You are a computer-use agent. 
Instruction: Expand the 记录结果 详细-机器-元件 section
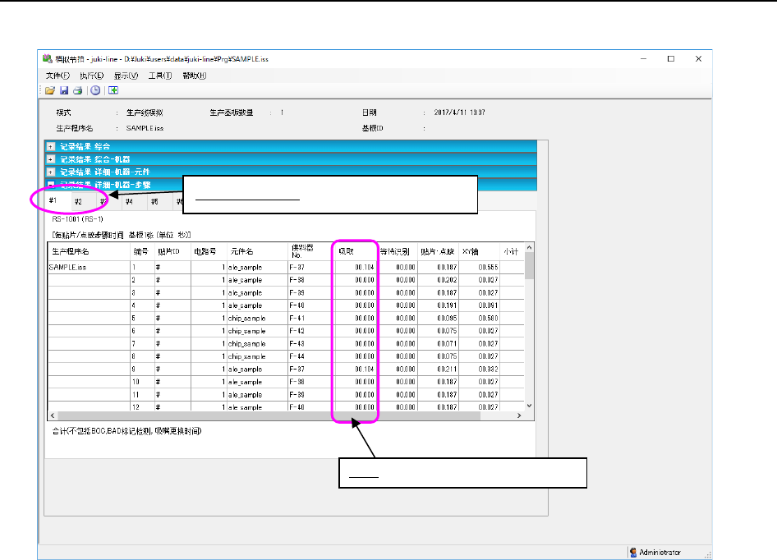51,172
